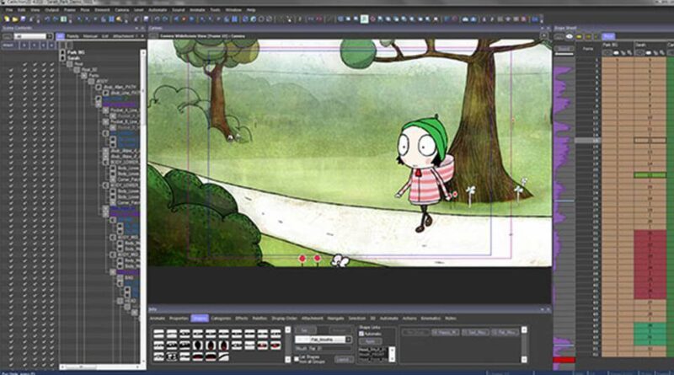674x375 pixels.
Task: Open the Flat_Mouths shape group dropdown
Action: coord(348,340)
